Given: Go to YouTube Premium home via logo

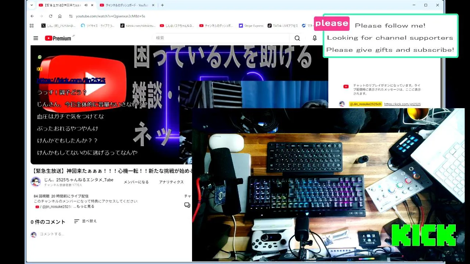Looking at the screenshot, I should (x=58, y=38).
